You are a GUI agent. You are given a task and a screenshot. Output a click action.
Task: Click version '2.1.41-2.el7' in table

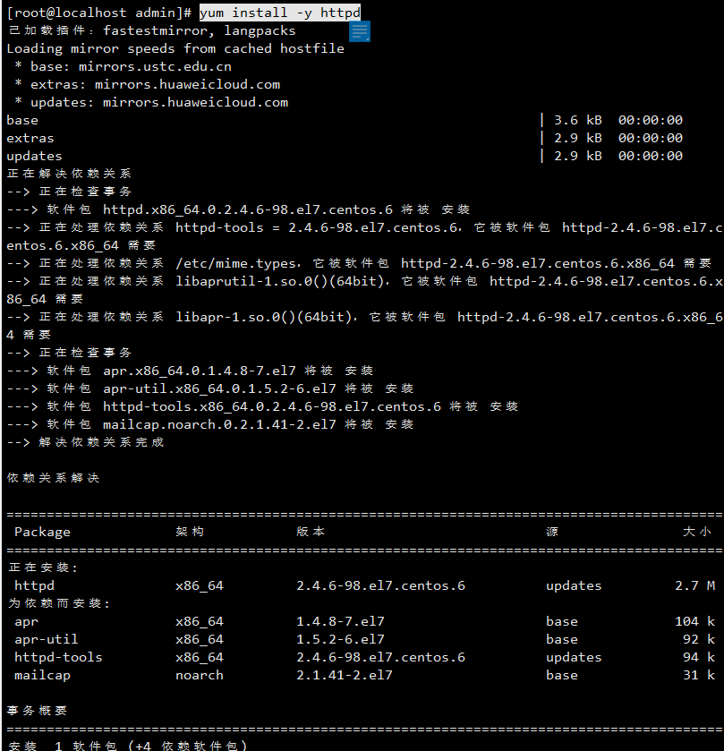pyautogui.click(x=345, y=675)
